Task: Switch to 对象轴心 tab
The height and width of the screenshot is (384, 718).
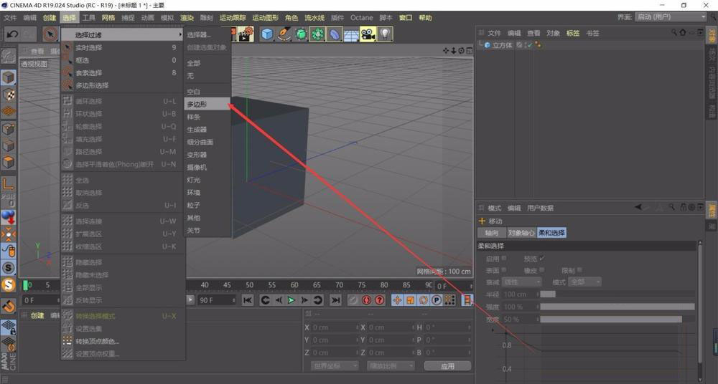Action: click(x=521, y=233)
